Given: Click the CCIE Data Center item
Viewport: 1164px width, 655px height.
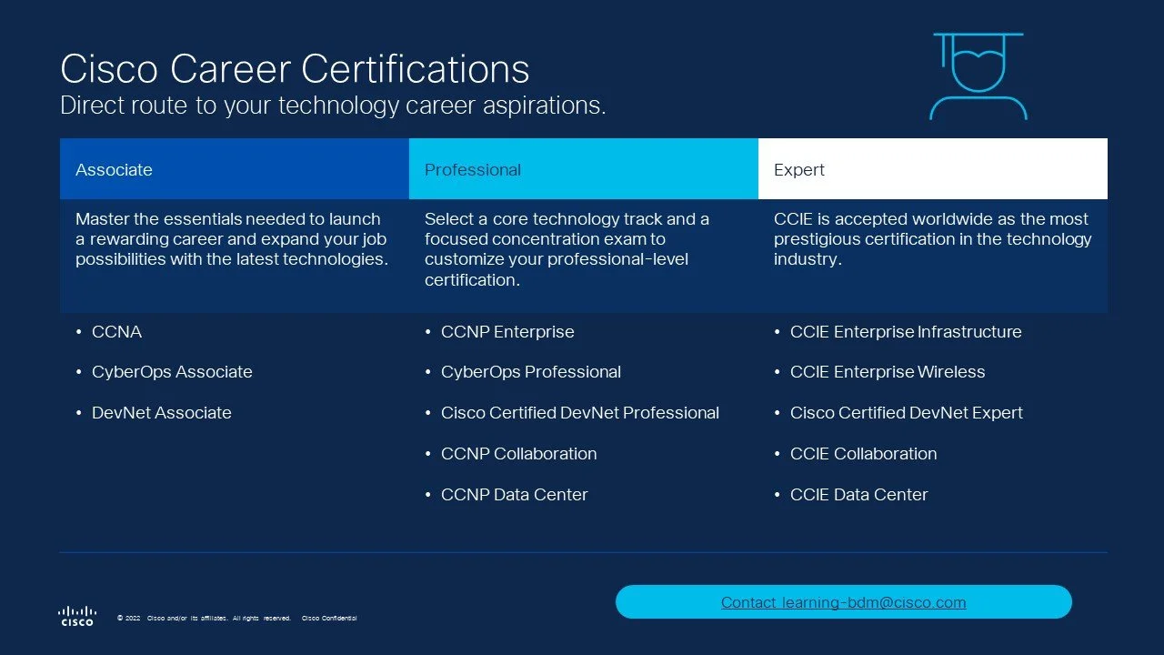Looking at the screenshot, I should [x=859, y=495].
